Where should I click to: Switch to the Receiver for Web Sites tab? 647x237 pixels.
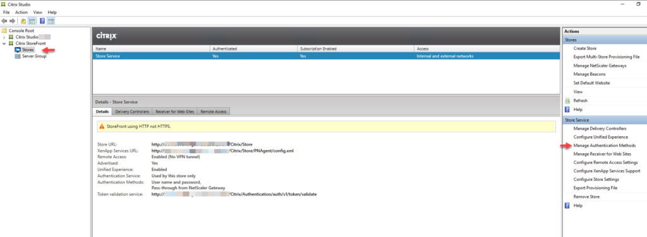(175, 112)
